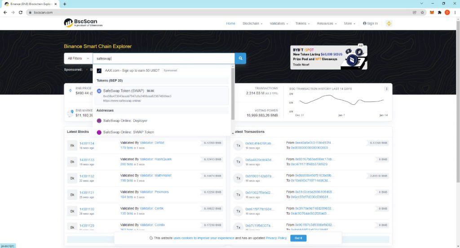This screenshot has width=460, height=248.
Task: Open transaction 0xe61f977fe1604 link
Action: coord(259,209)
